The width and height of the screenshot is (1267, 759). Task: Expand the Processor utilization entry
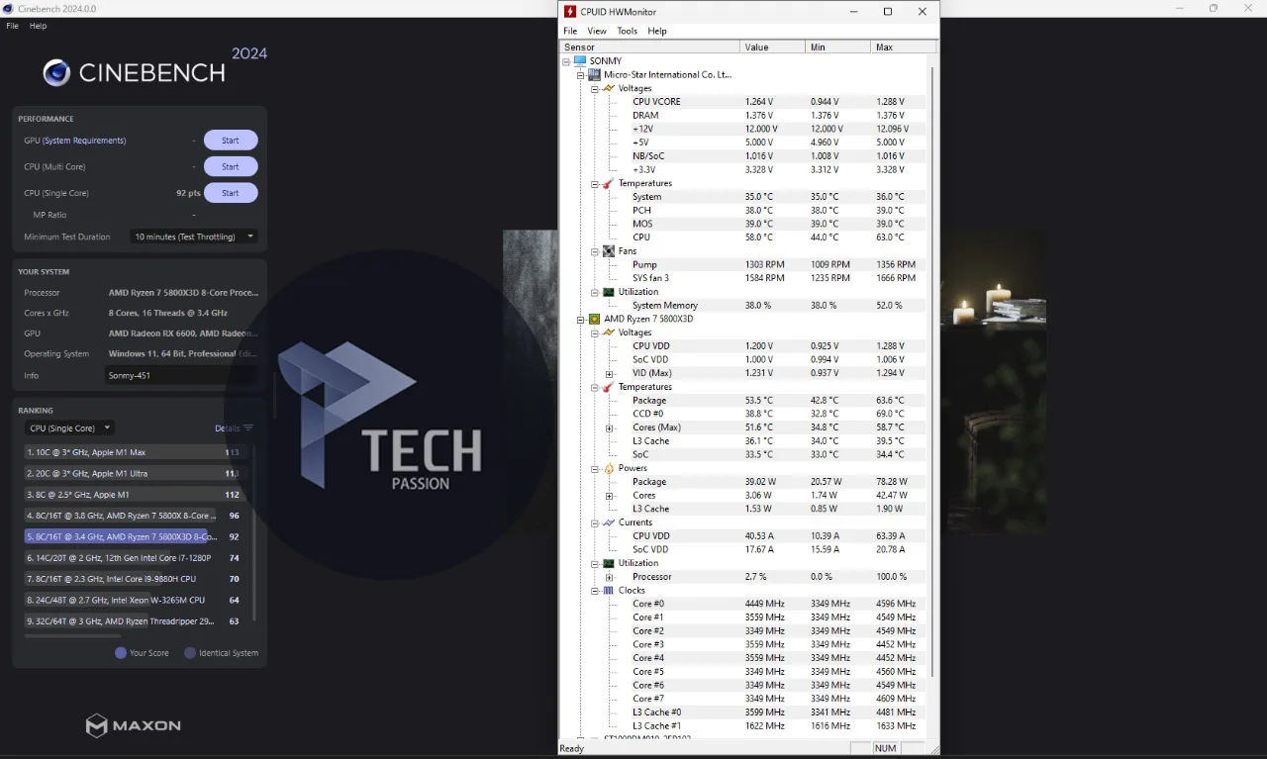coord(609,577)
